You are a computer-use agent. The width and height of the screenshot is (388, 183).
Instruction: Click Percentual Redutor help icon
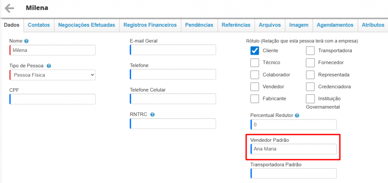(297, 115)
